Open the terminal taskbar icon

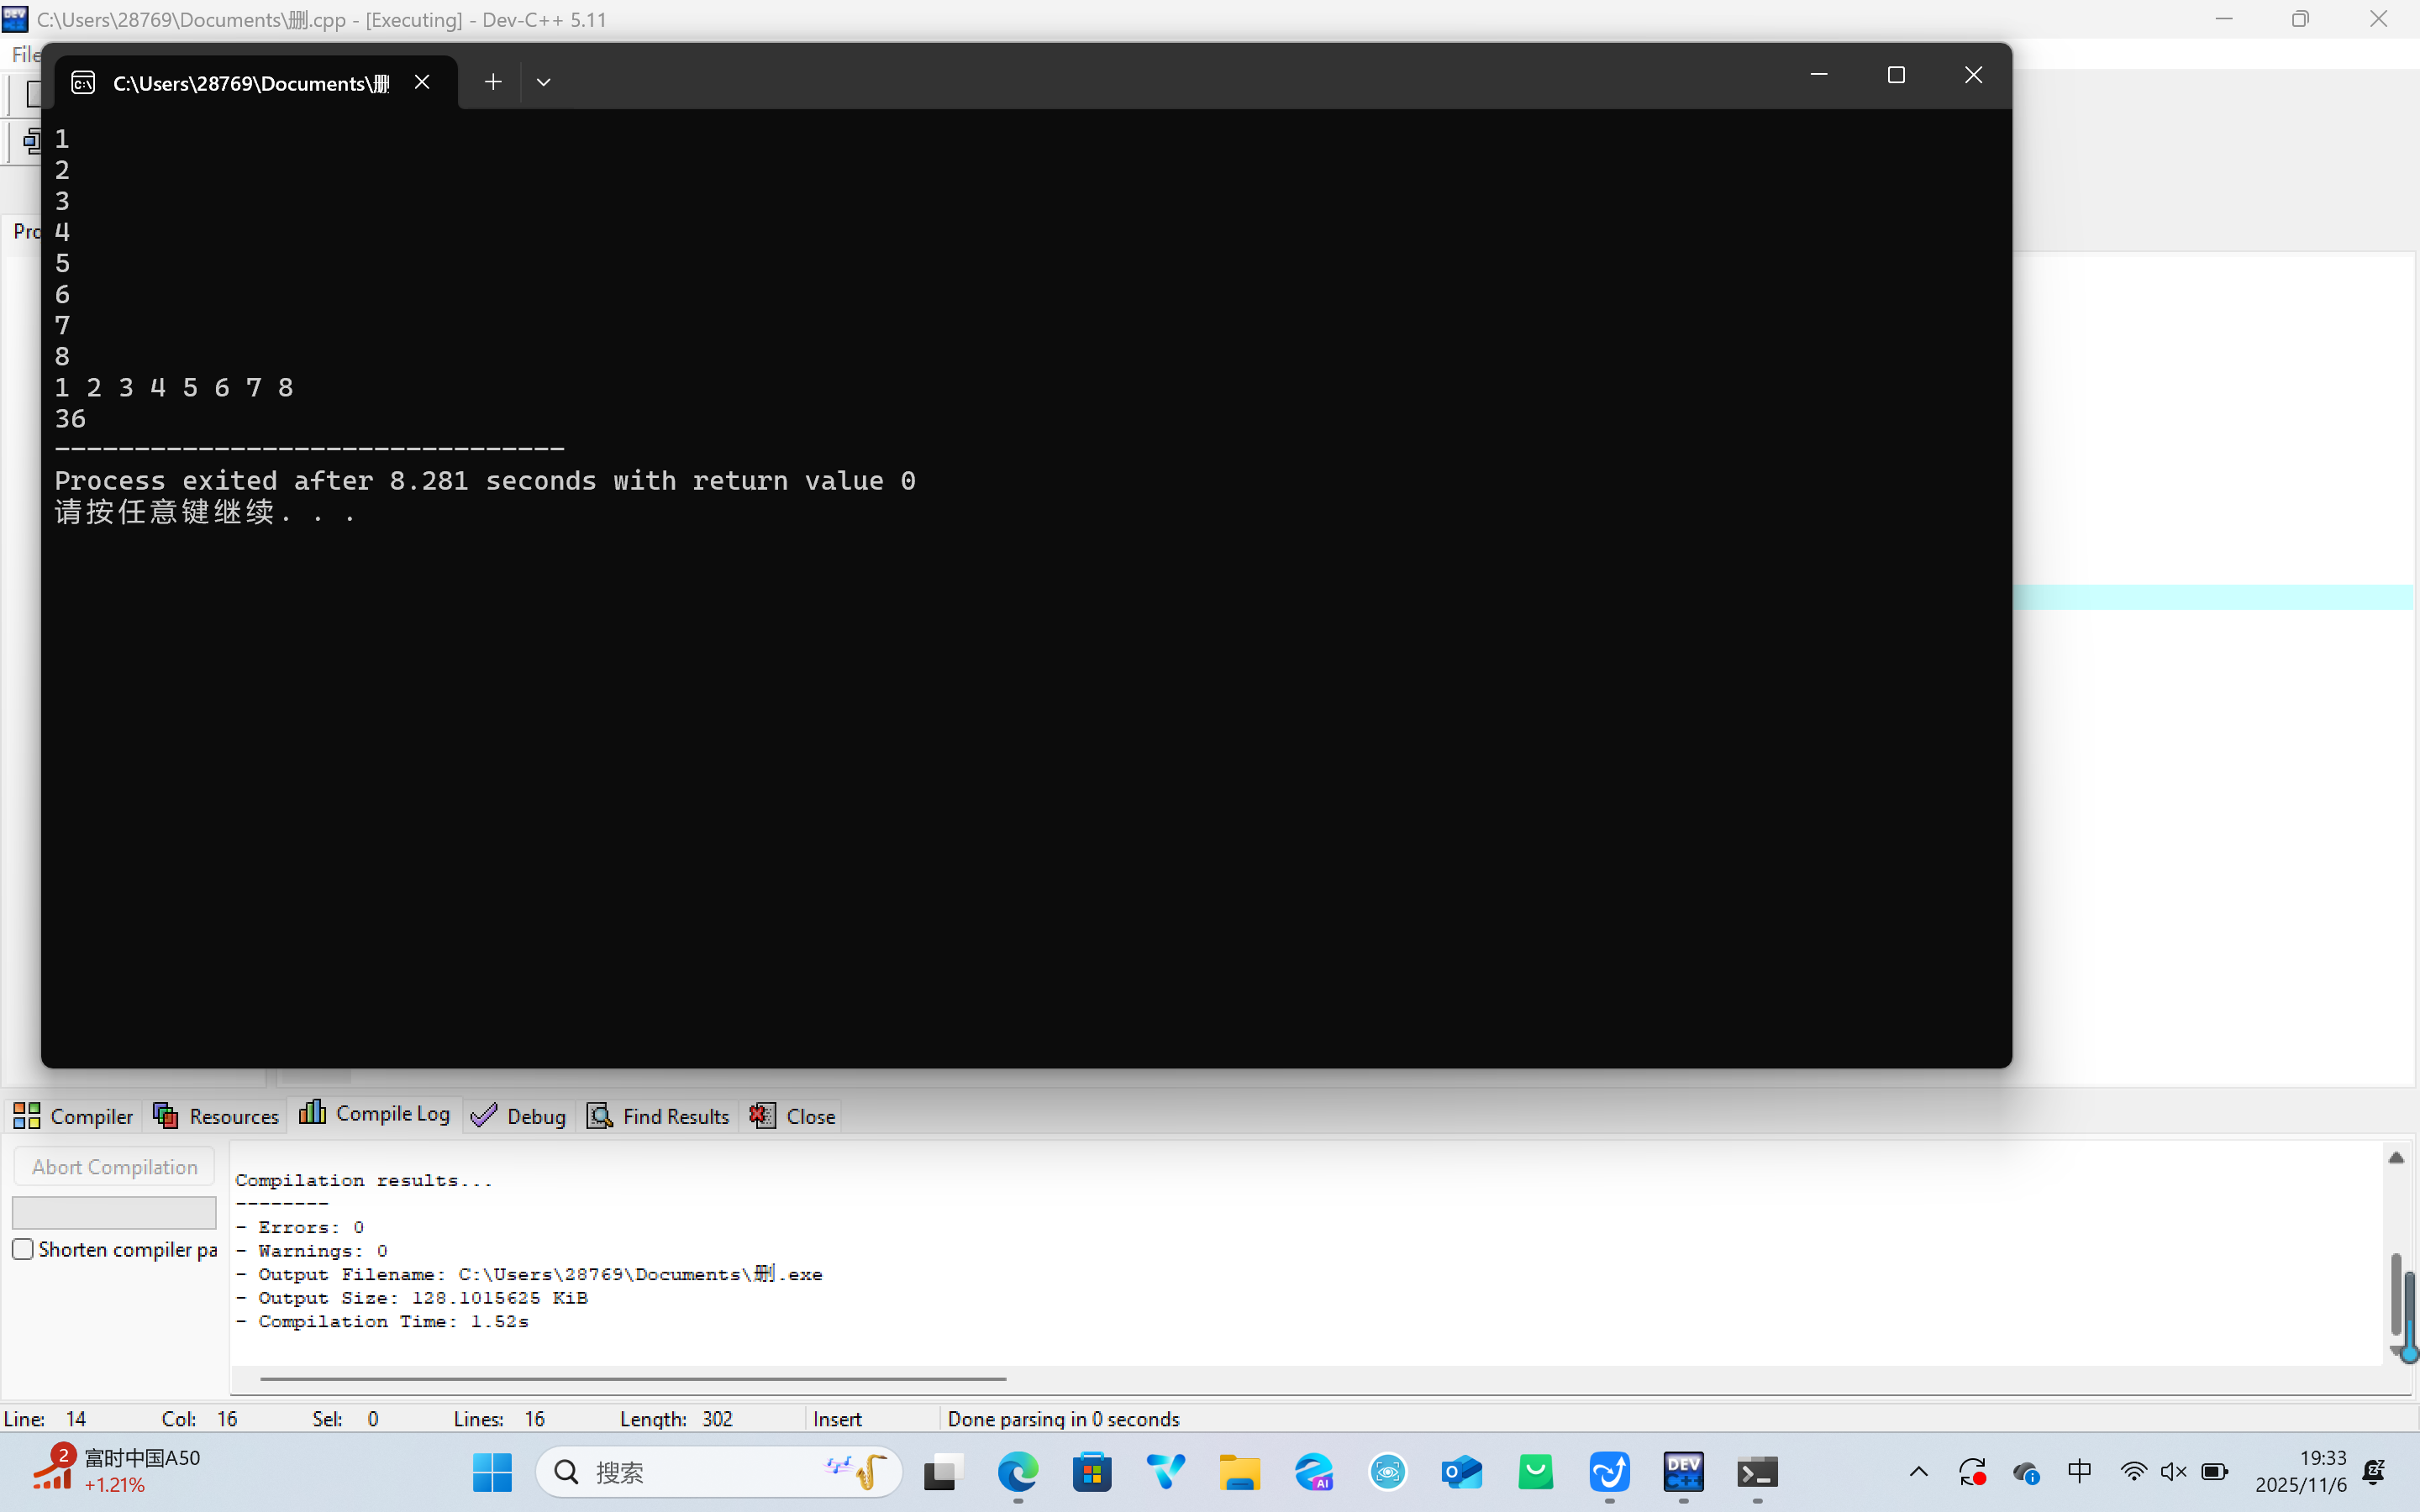tap(1757, 1472)
